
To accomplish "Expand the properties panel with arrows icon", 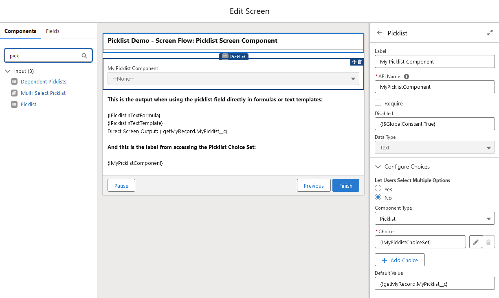I will tap(490, 33).
